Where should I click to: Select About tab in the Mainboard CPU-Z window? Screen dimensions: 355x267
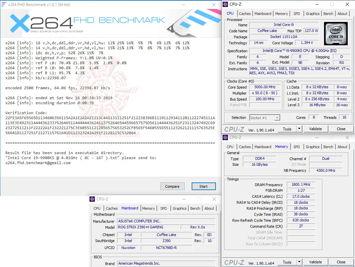coord(209,208)
